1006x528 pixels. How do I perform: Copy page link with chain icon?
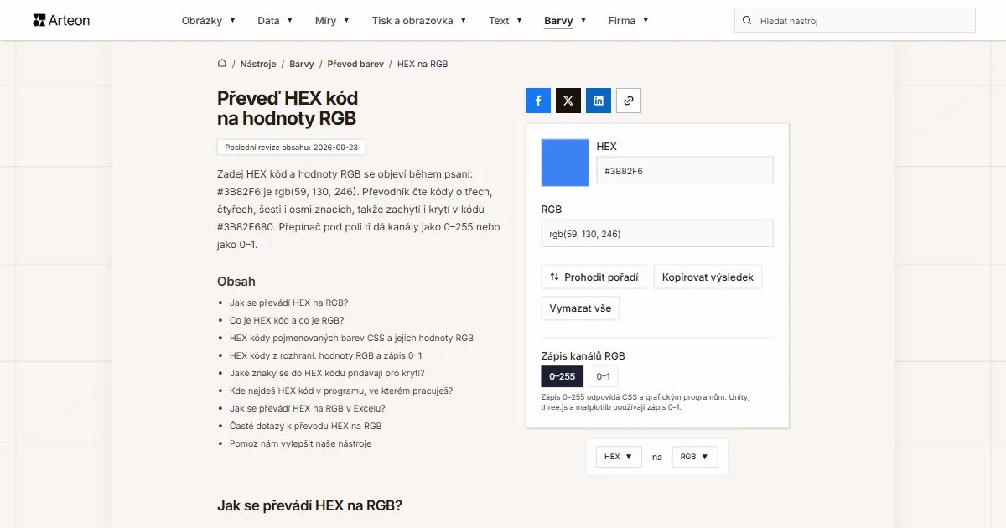(629, 101)
